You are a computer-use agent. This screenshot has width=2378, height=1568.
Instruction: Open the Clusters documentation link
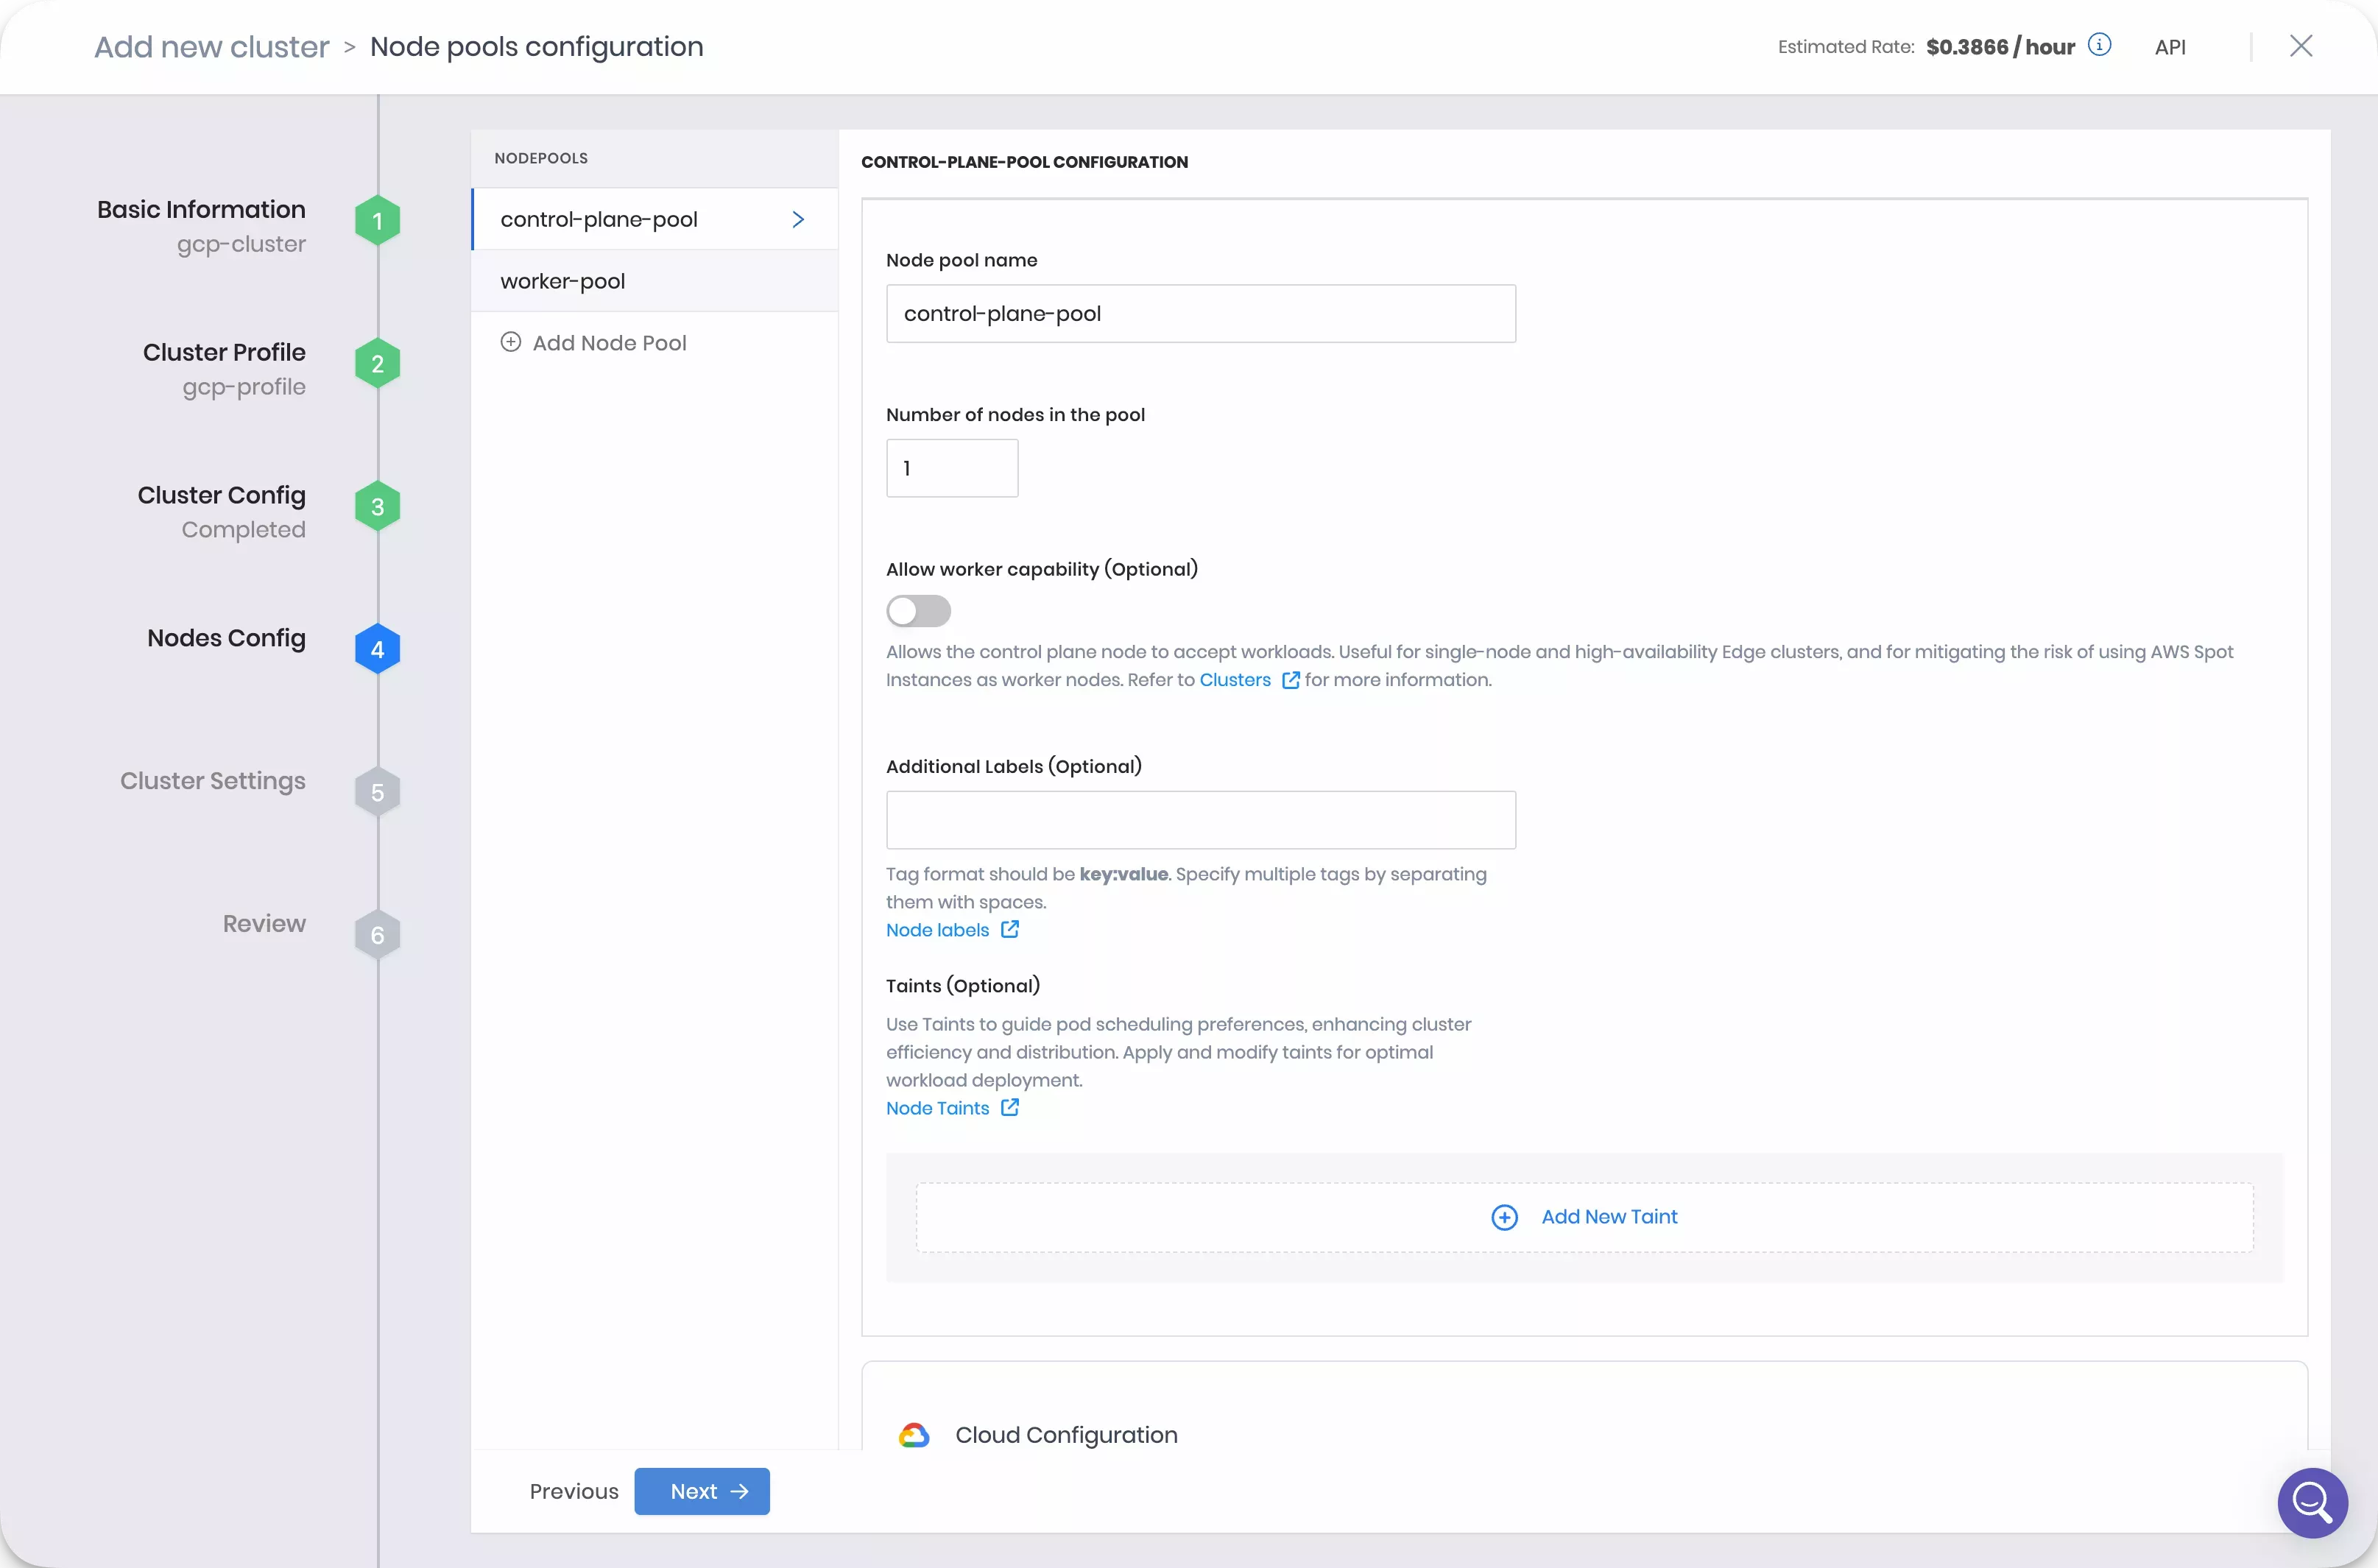coord(1235,680)
